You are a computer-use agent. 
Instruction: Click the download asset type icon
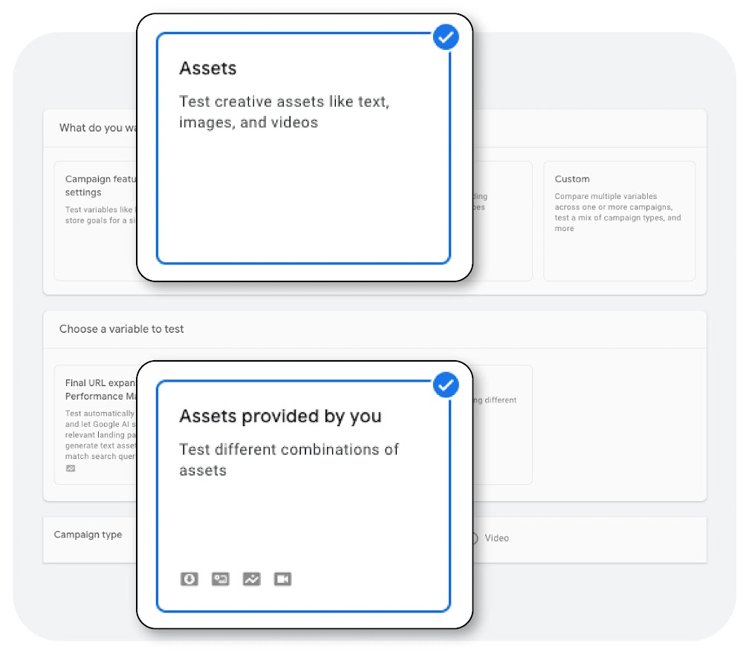click(x=189, y=579)
